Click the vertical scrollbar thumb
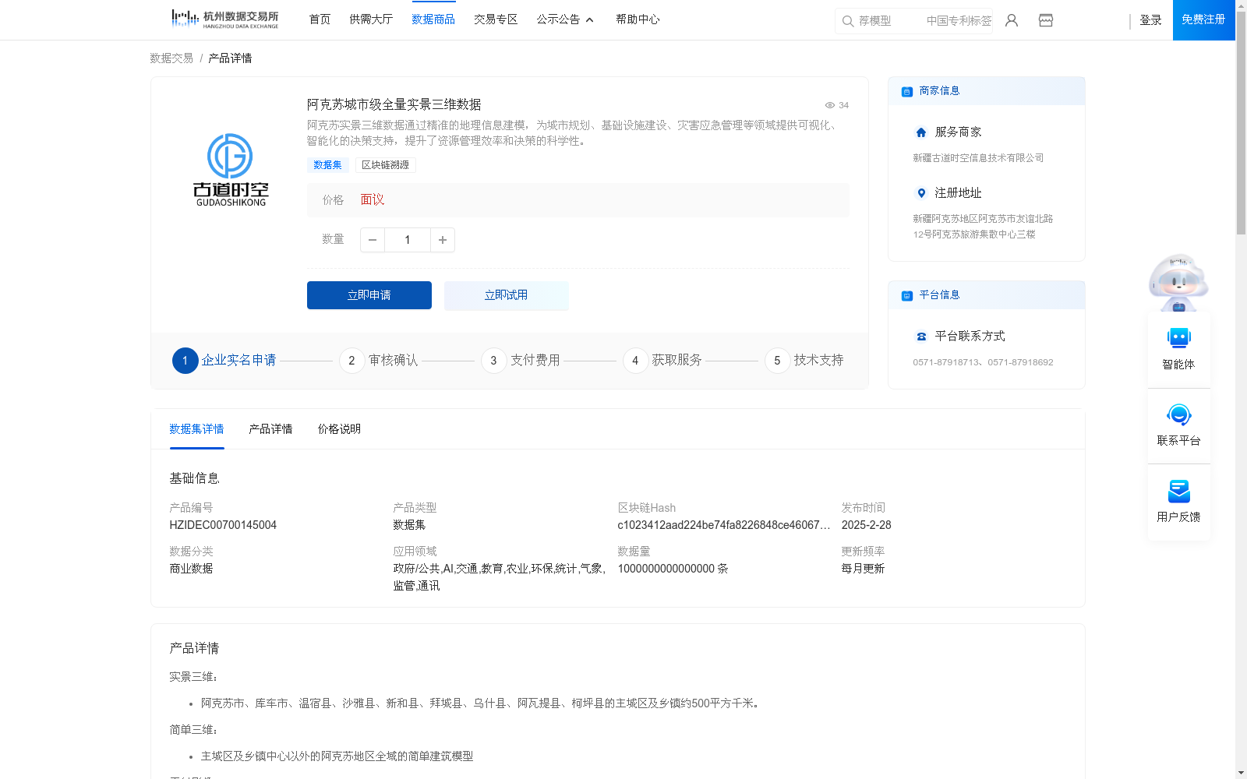 coord(1241,123)
